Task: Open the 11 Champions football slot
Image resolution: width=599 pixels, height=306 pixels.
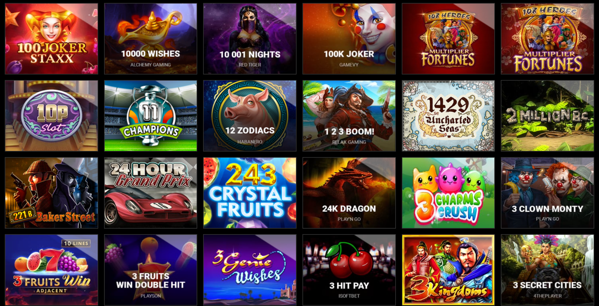Action: tap(151, 116)
